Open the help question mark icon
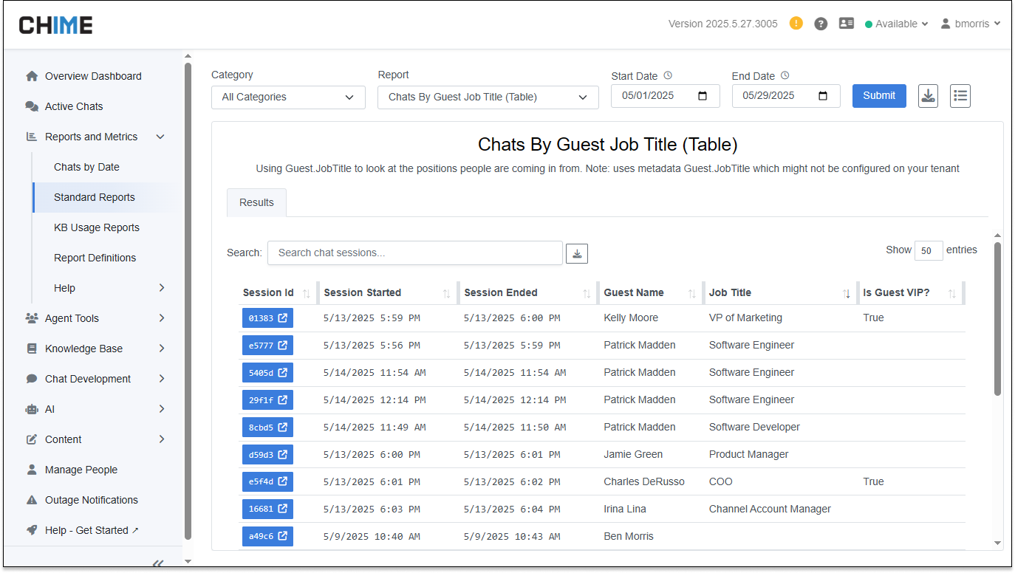Viewport: 1015px width, 573px height. 821,24
